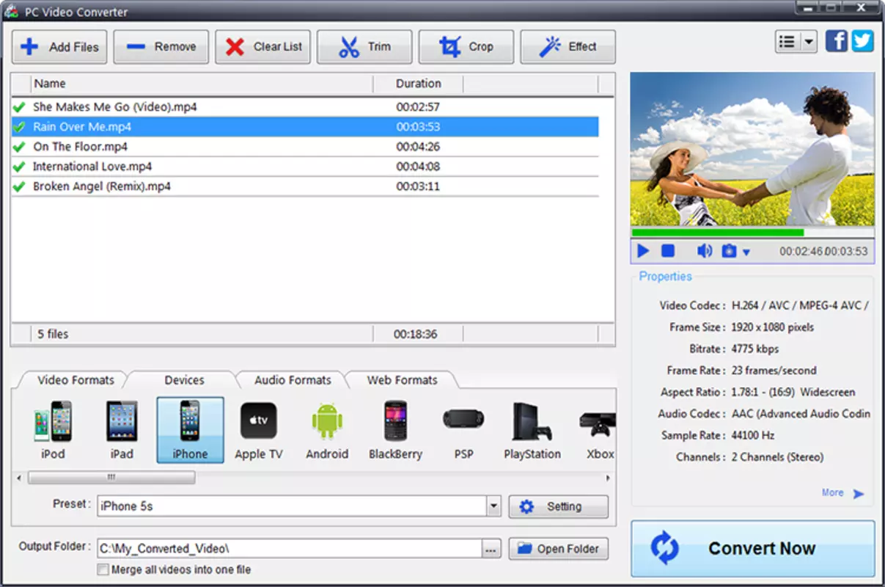Image resolution: width=885 pixels, height=587 pixels.
Task: Select On The Floor.mp4 file name
Action: (80, 147)
